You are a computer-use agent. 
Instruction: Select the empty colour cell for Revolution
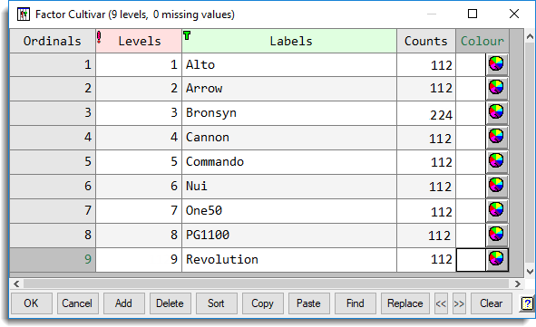click(471, 260)
